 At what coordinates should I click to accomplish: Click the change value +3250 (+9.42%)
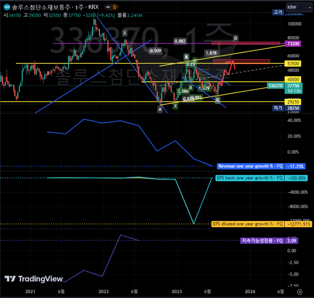pyautogui.click(x=99, y=15)
